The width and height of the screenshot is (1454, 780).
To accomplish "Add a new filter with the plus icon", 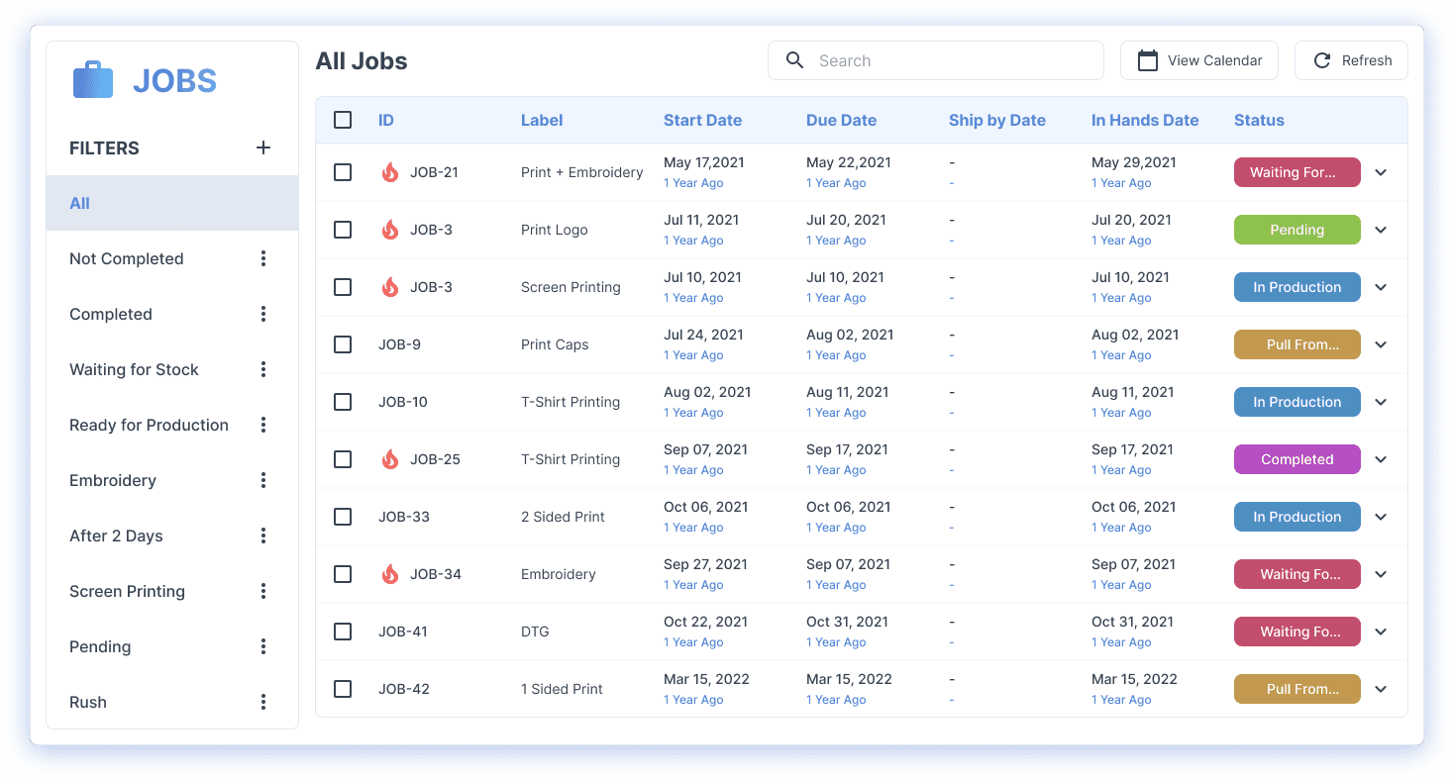I will tap(263, 146).
